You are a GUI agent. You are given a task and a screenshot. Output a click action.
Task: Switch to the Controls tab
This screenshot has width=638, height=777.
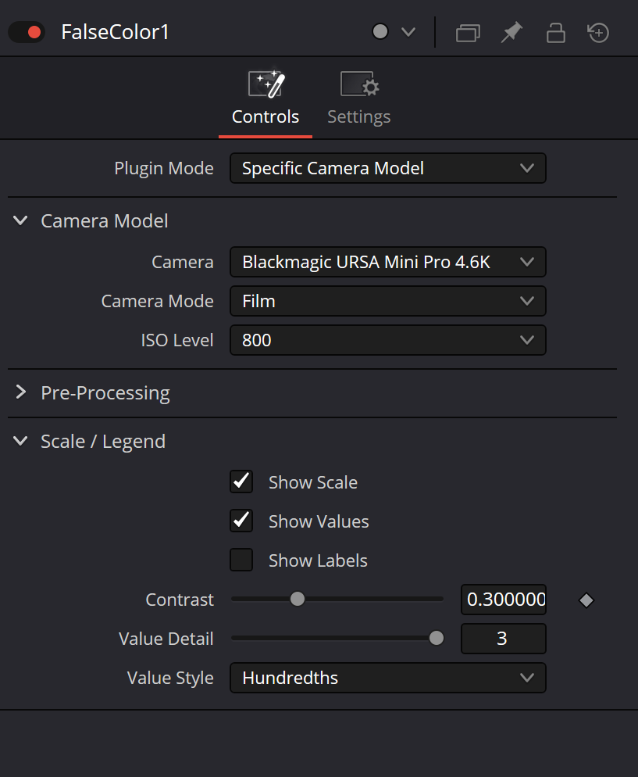coord(266,98)
